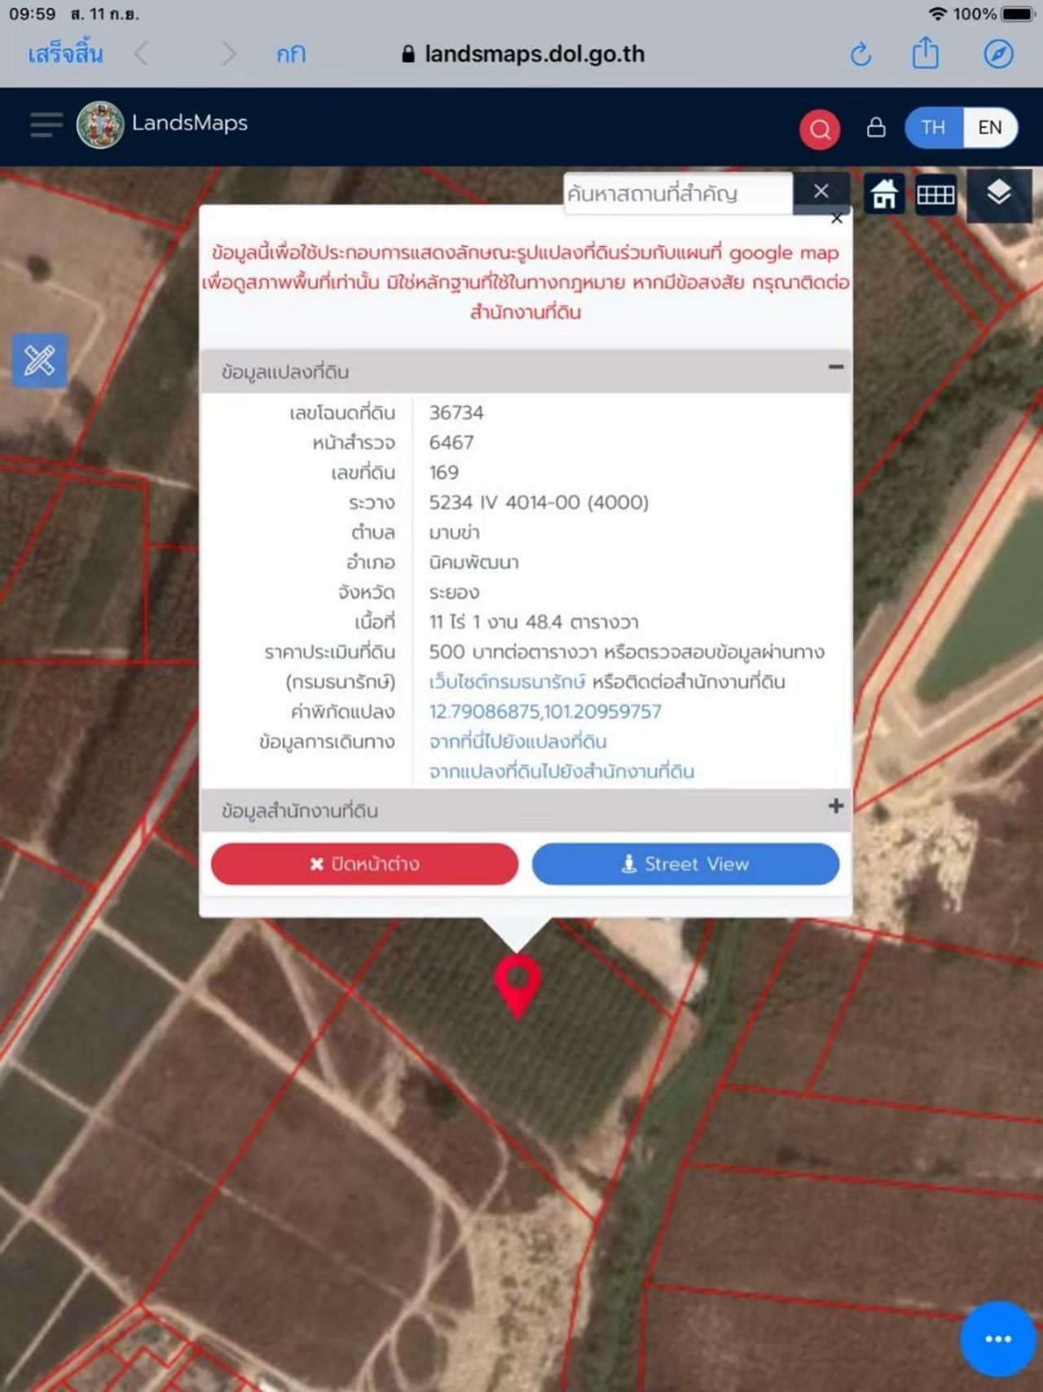Expand the ข้อมูลสำนักงานที่ดิน section
The width and height of the screenshot is (1043, 1392).
click(x=835, y=806)
